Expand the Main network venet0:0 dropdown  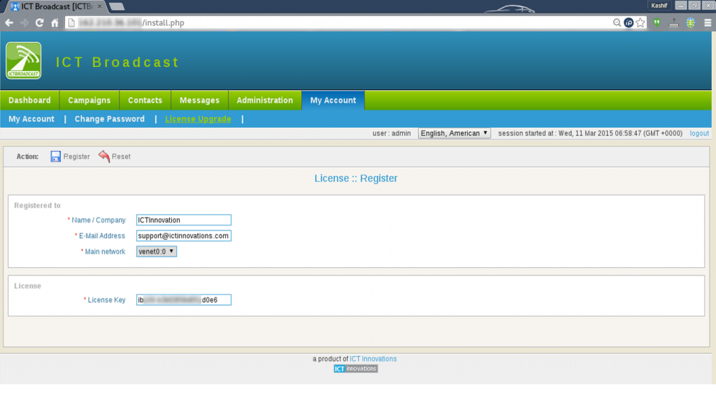156,251
